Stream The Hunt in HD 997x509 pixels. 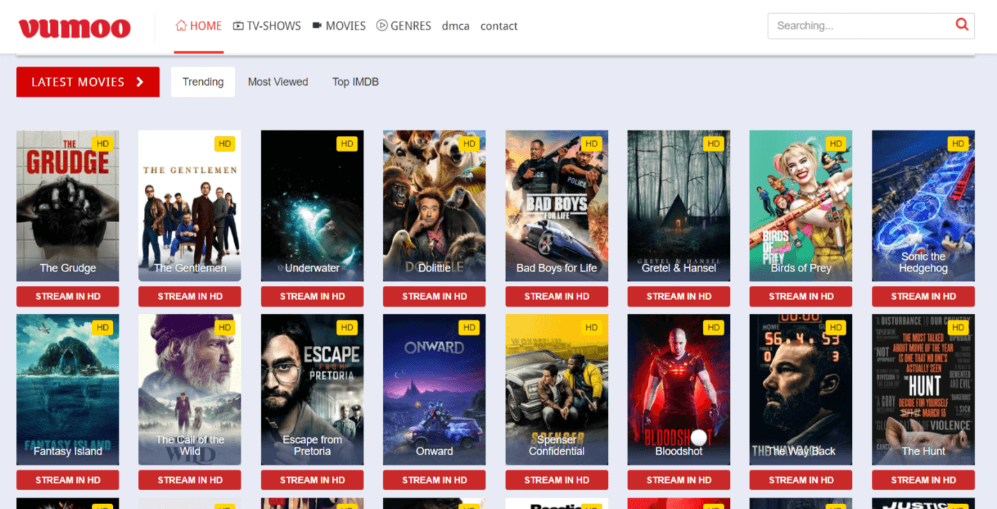(924, 480)
